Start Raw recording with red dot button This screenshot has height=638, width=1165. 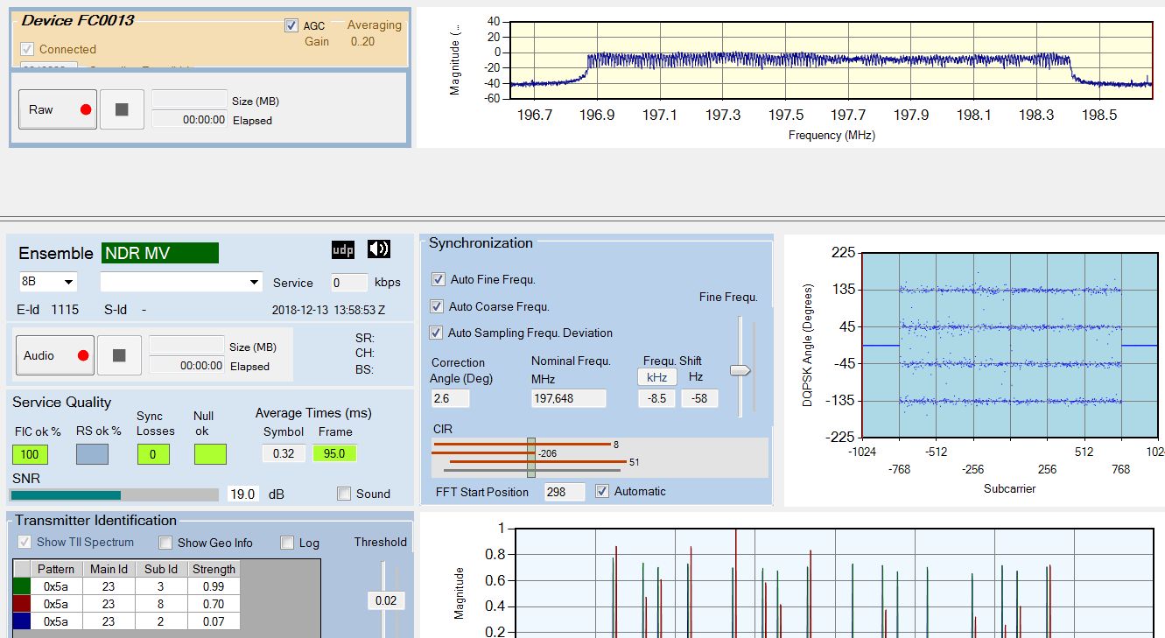57,109
